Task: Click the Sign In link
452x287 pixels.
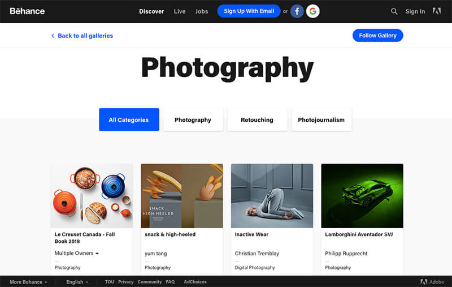Action: point(415,11)
